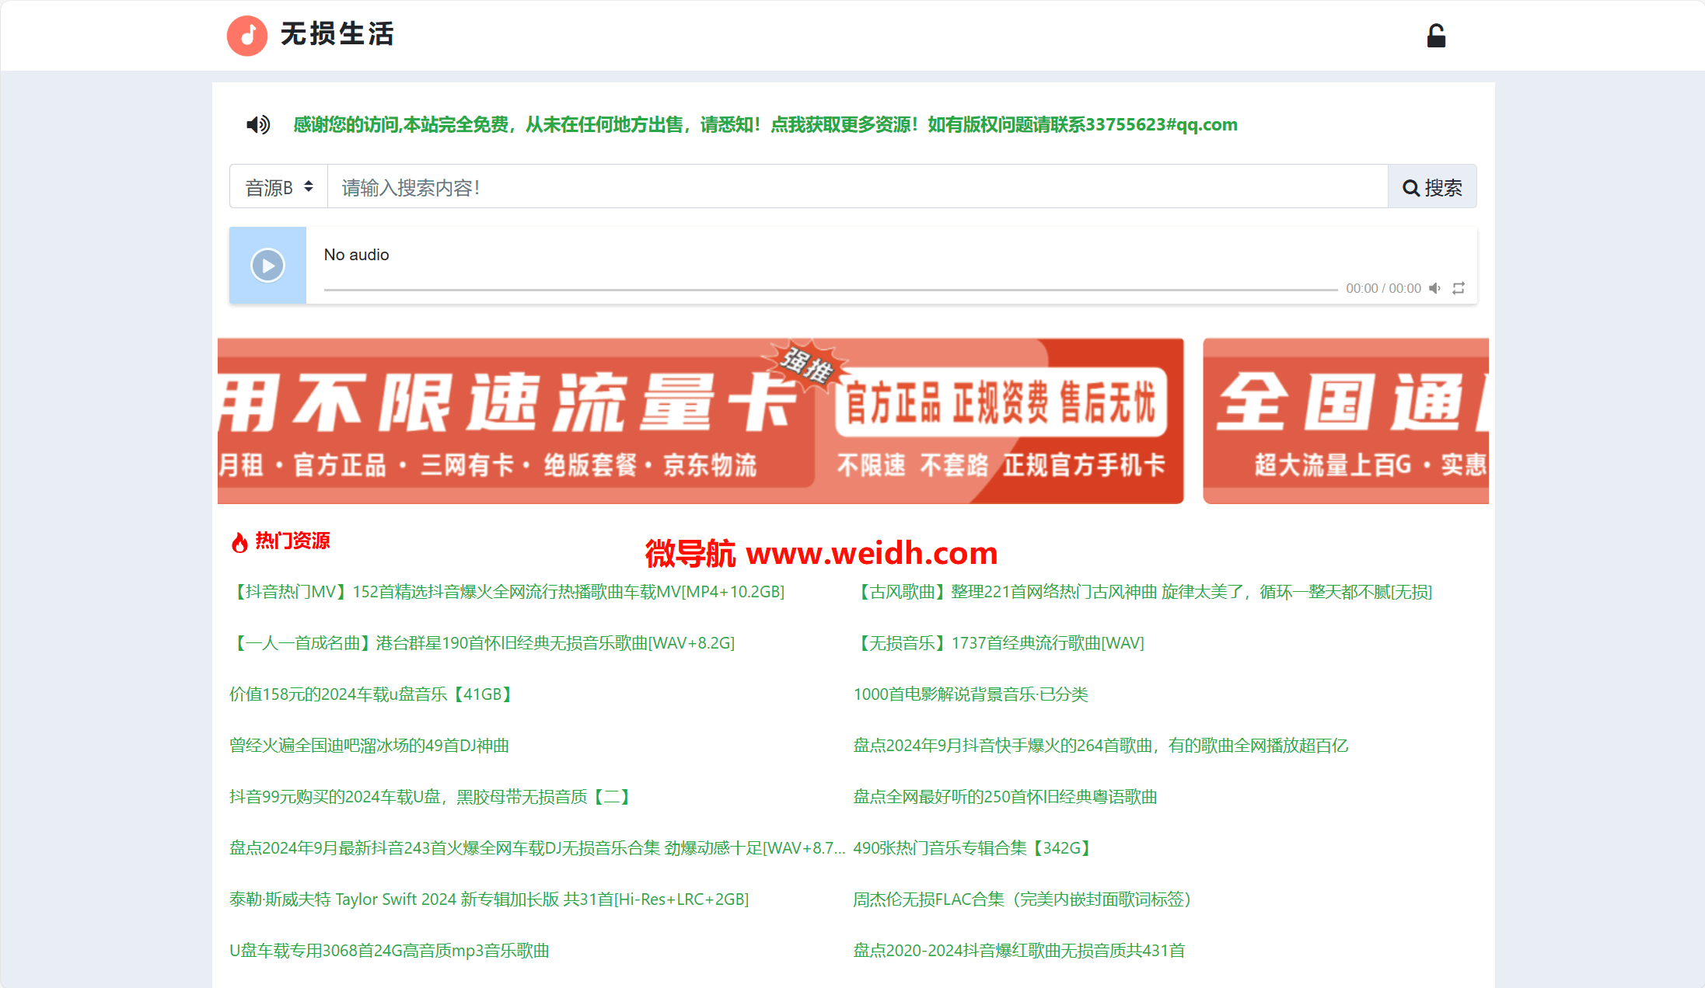This screenshot has height=988, width=1705.
Task: Click the 热门资源 heading text
Action: [x=292, y=541]
